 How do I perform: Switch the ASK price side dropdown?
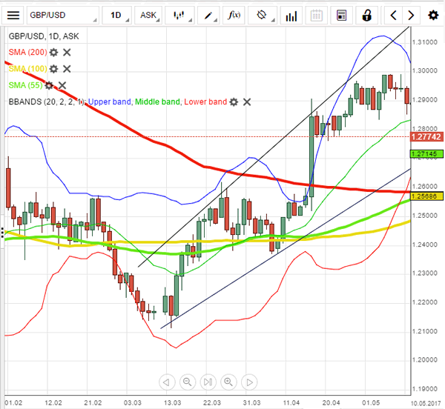pos(148,16)
